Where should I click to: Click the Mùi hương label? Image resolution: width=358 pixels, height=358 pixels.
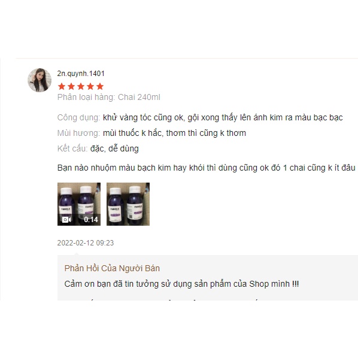(79, 133)
